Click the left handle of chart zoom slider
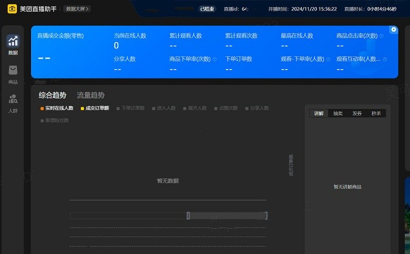The height and width of the screenshot is (254, 410). (188, 215)
